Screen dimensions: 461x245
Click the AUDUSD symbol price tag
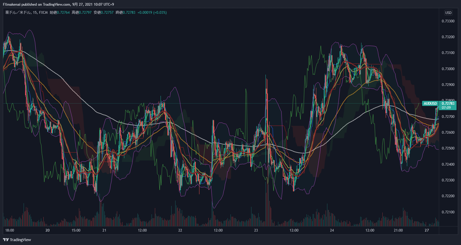click(x=430, y=104)
